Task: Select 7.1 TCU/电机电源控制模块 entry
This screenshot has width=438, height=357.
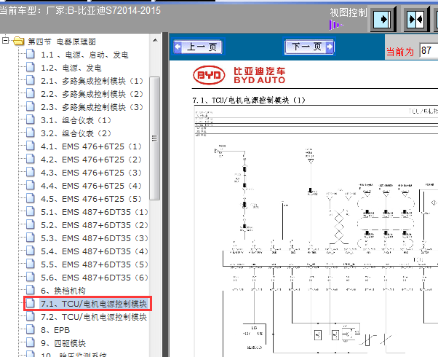Action: [94, 304]
